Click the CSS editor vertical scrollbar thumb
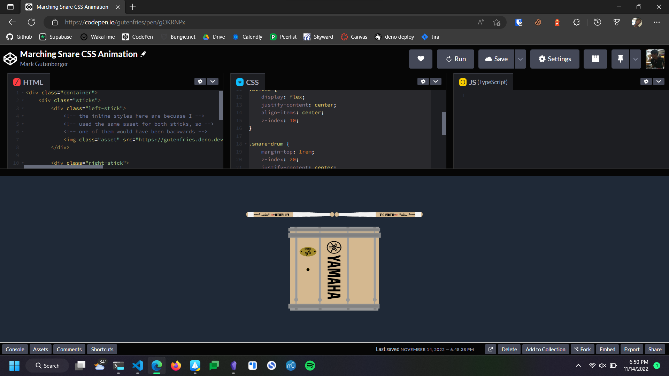669x376 pixels. point(444,123)
